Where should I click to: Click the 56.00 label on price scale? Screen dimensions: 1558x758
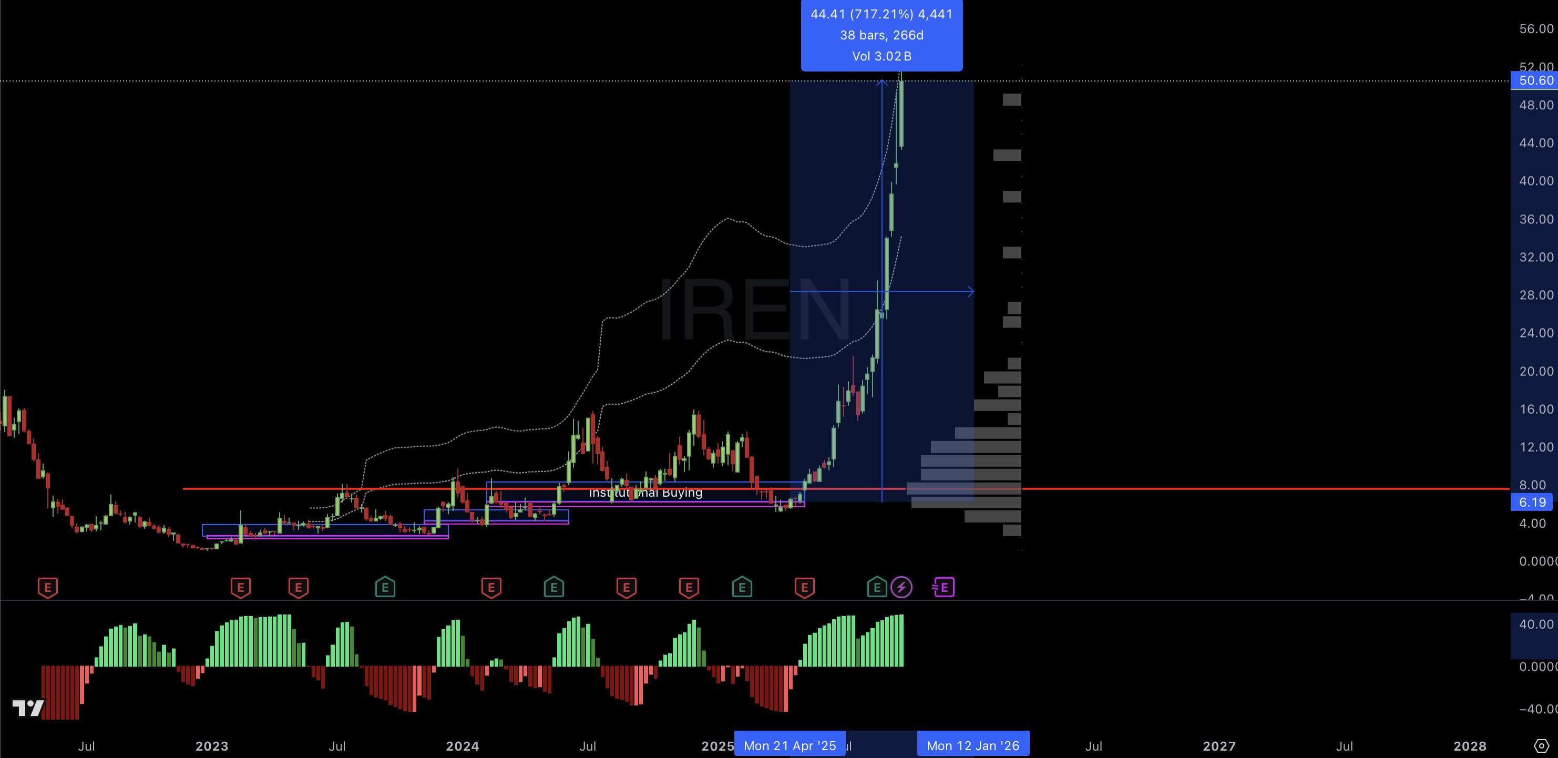pos(1535,29)
